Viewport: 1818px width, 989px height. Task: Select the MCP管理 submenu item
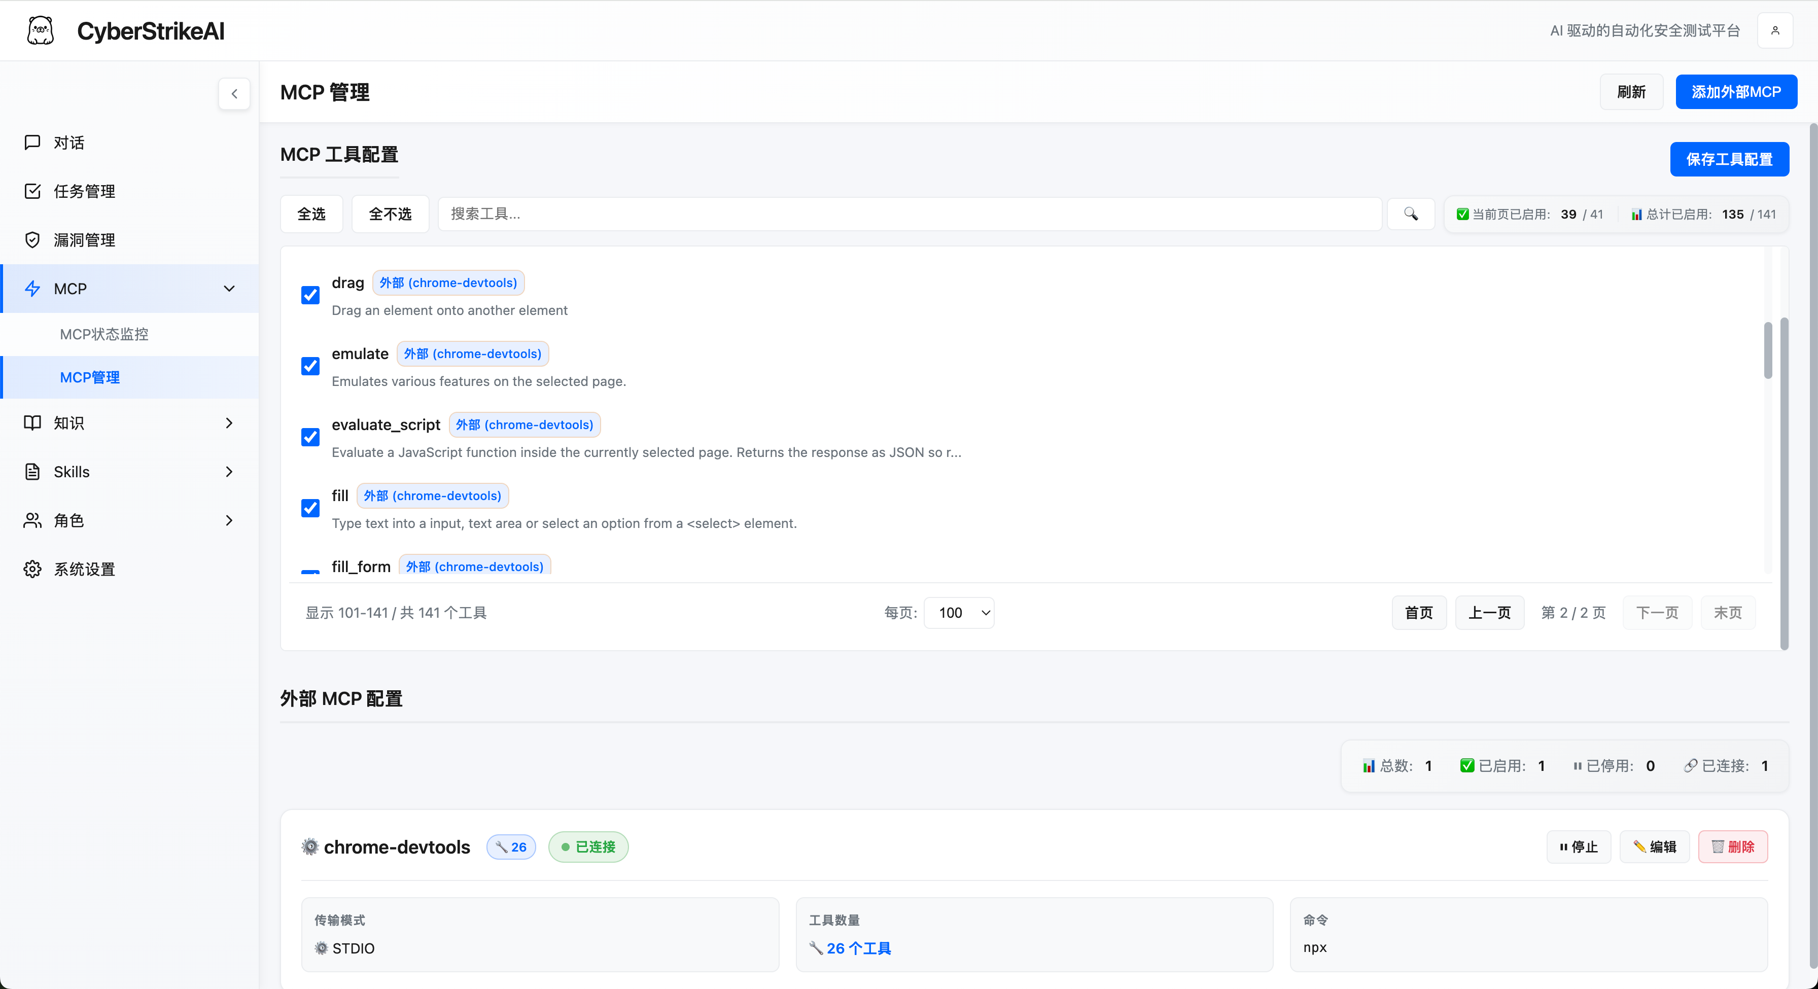tap(90, 377)
